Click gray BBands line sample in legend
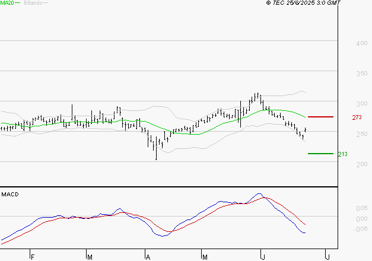Image resolution: width=372 pixels, height=261 pixels. pos(46,3)
